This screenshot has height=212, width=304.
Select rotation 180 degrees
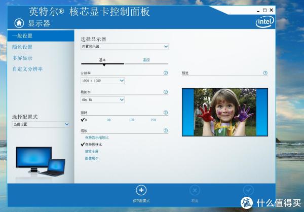[x=132, y=120]
